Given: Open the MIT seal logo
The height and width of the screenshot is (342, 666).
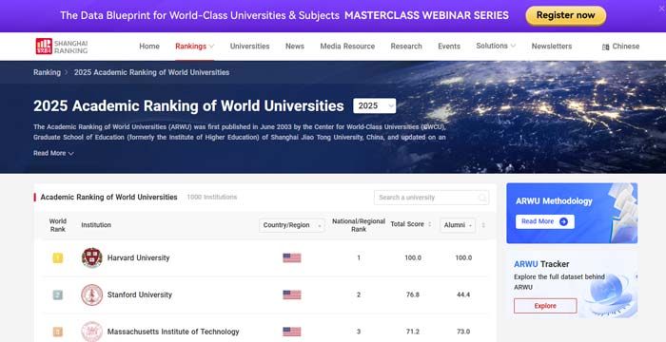Looking at the screenshot, I should click(91, 332).
